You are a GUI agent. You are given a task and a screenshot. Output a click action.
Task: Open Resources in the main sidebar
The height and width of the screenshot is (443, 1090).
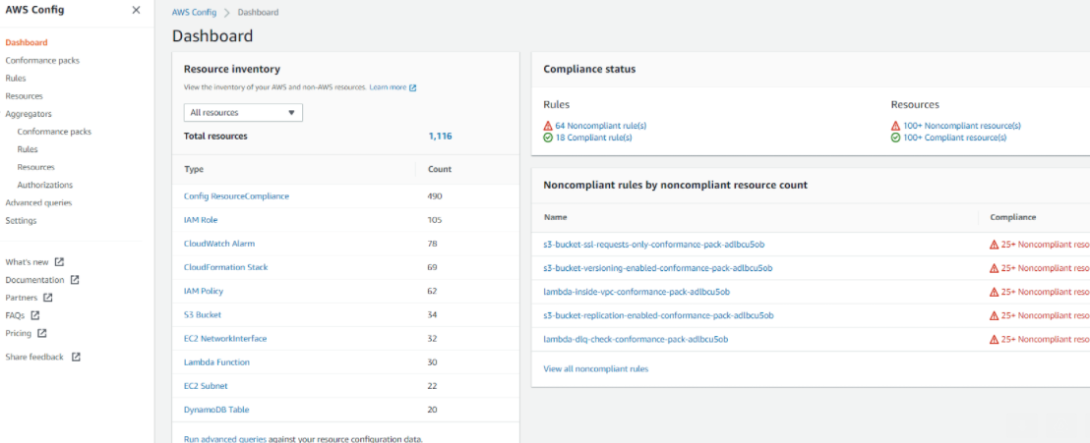click(24, 96)
